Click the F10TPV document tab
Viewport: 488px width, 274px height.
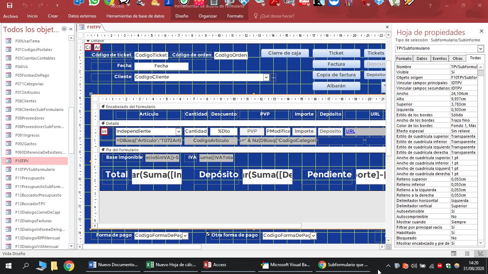point(90,27)
